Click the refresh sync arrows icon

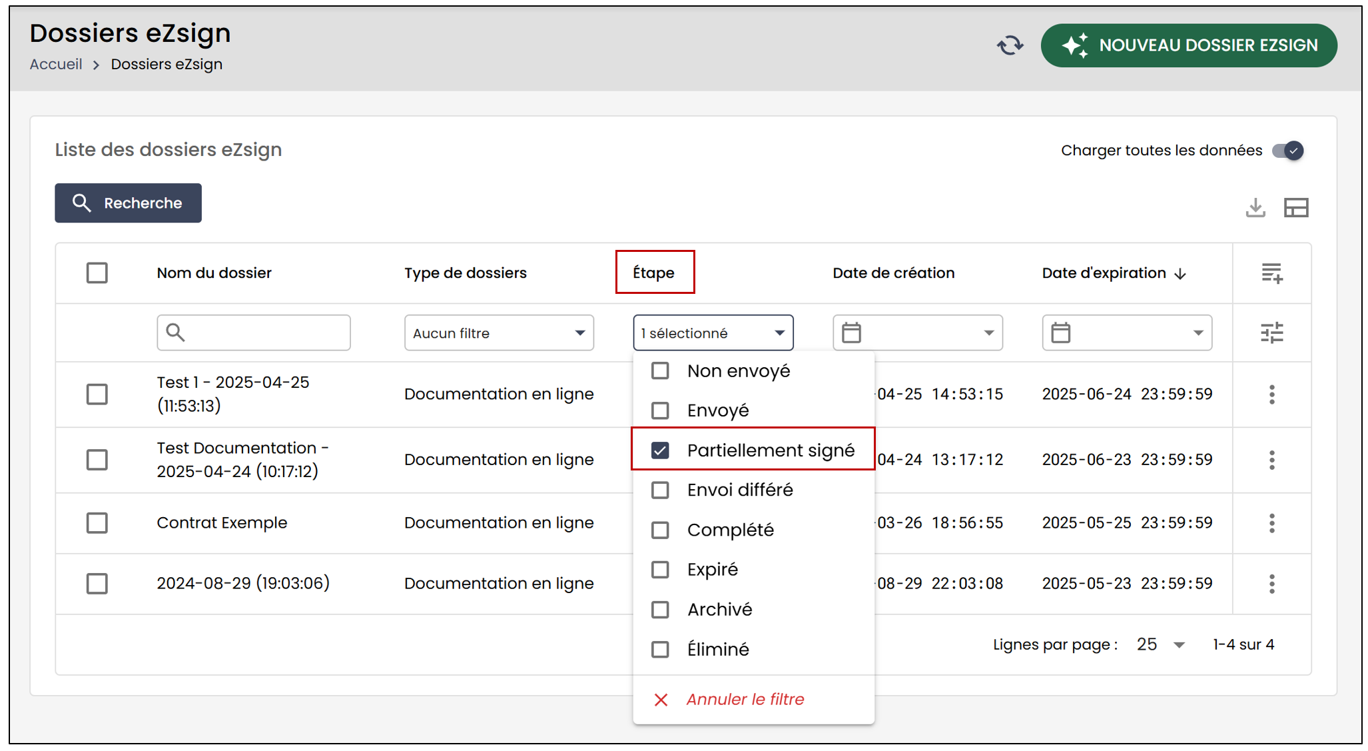click(x=1010, y=45)
